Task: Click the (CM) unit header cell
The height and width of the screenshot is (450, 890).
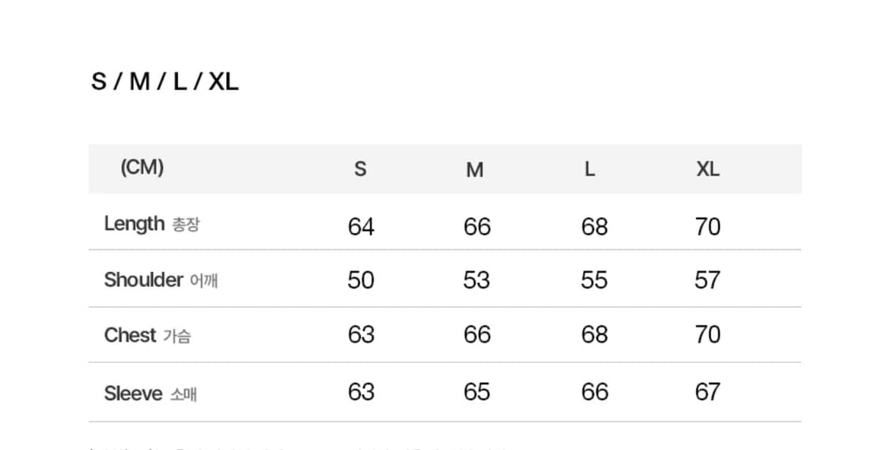Action: coord(142,168)
